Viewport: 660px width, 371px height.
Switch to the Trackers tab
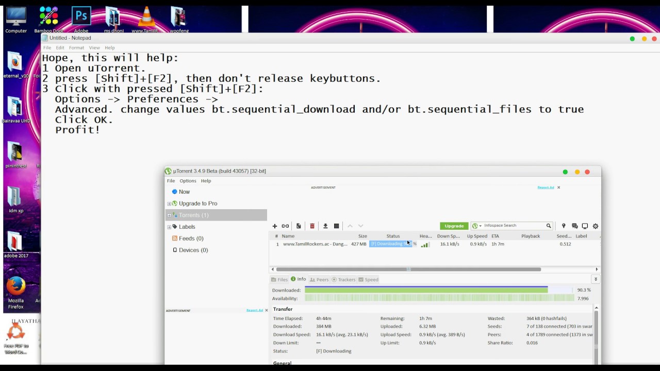click(343, 279)
